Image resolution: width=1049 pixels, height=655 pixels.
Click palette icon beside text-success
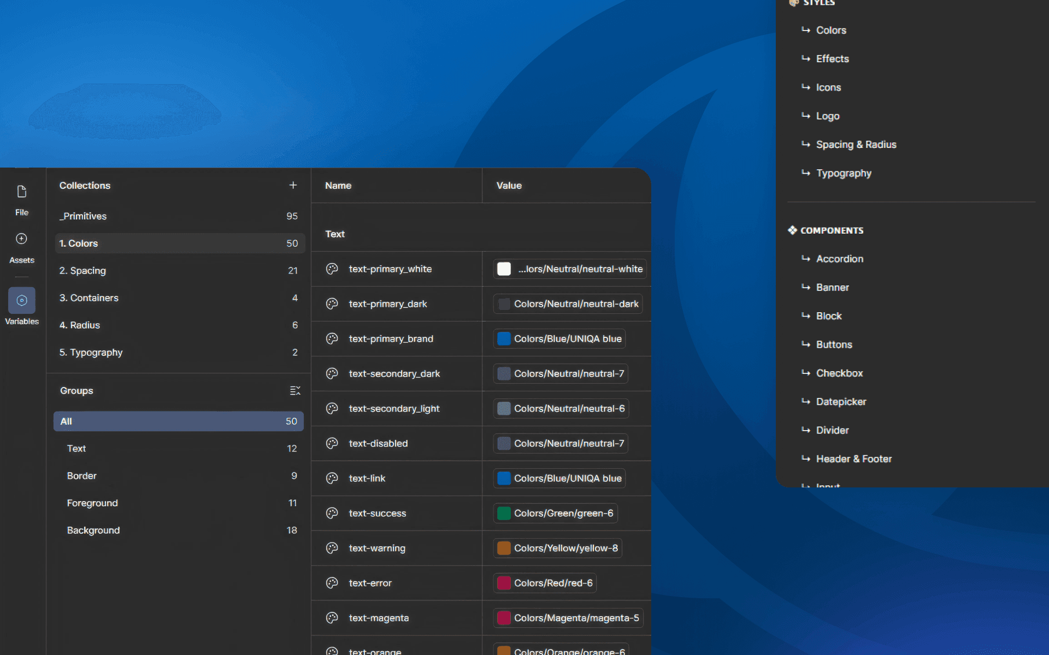pyautogui.click(x=332, y=514)
